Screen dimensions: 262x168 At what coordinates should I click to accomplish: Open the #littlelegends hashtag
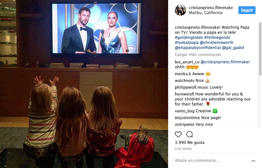pos(217,37)
